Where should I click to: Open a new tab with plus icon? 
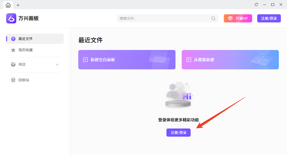pos(18,5)
